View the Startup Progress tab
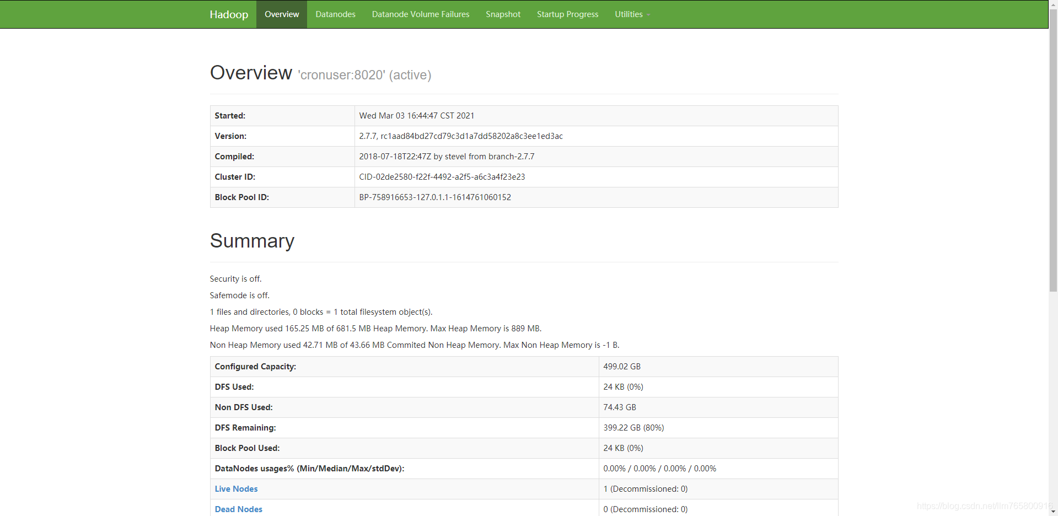1058x516 pixels. click(567, 14)
